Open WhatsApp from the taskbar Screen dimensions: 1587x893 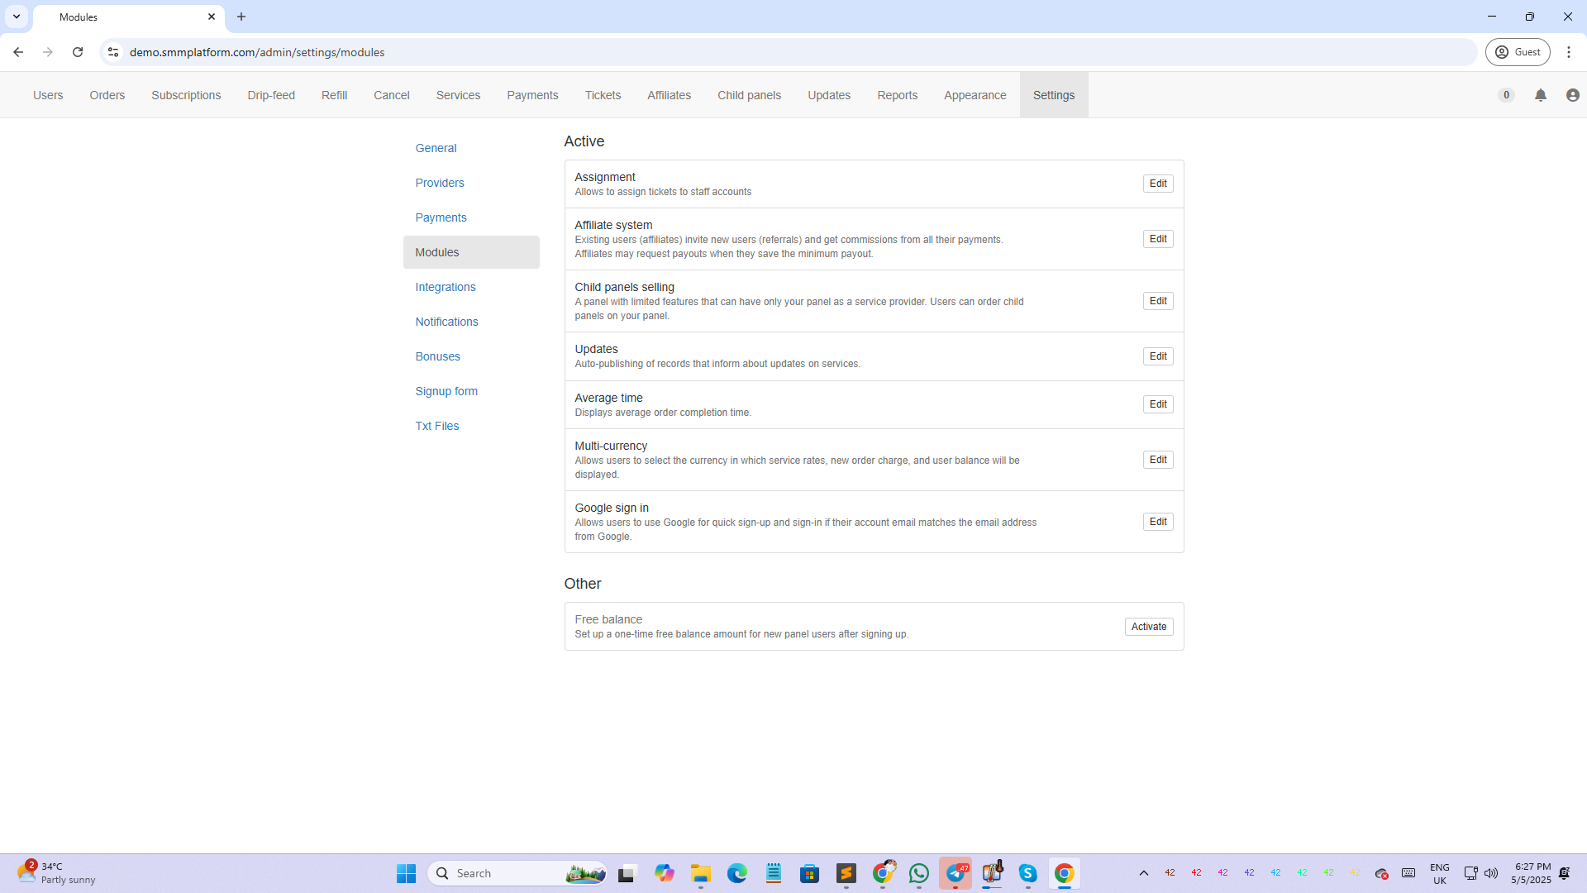[918, 873]
